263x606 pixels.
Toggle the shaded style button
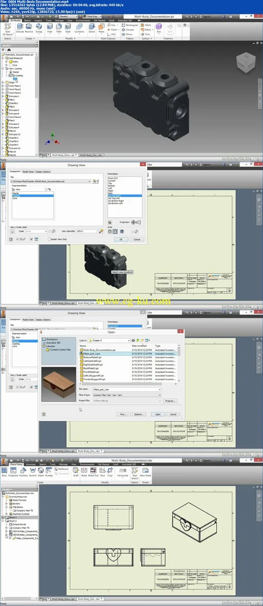[122, 231]
